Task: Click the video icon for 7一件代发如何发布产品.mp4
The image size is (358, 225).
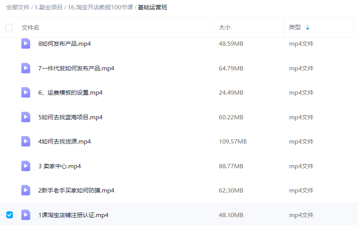Action: point(26,68)
